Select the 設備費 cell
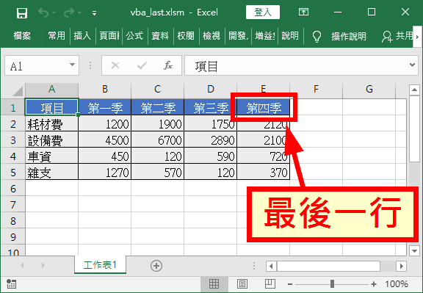 coord(52,140)
